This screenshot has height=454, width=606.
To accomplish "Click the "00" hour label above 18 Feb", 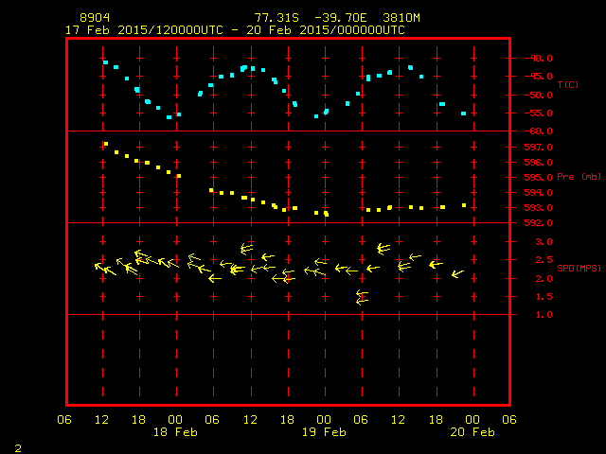I will (175, 420).
